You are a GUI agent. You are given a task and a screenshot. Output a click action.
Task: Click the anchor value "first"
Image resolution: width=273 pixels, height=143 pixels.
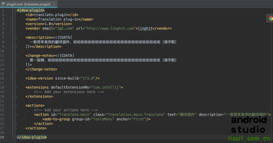139,119
